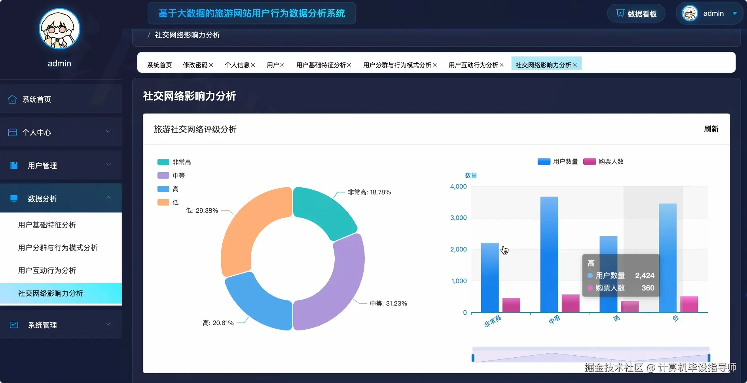Click the blue 非常高 user count bar

[x=490, y=277]
